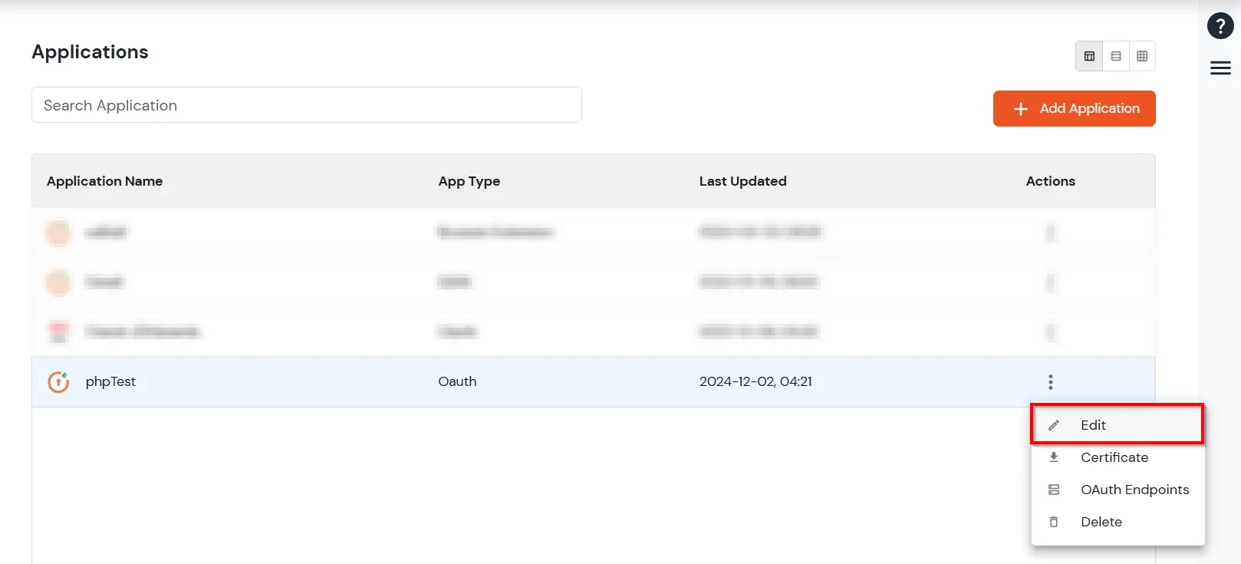Click the pencil icon beside Edit

[1054, 425]
